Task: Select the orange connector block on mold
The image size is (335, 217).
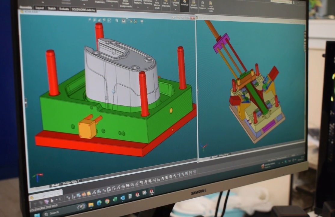Action: [x=87, y=129]
